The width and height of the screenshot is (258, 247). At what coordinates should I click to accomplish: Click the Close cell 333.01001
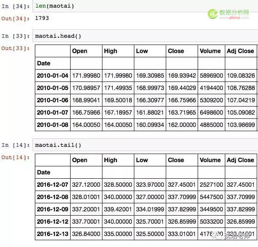click(x=182, y=234)
